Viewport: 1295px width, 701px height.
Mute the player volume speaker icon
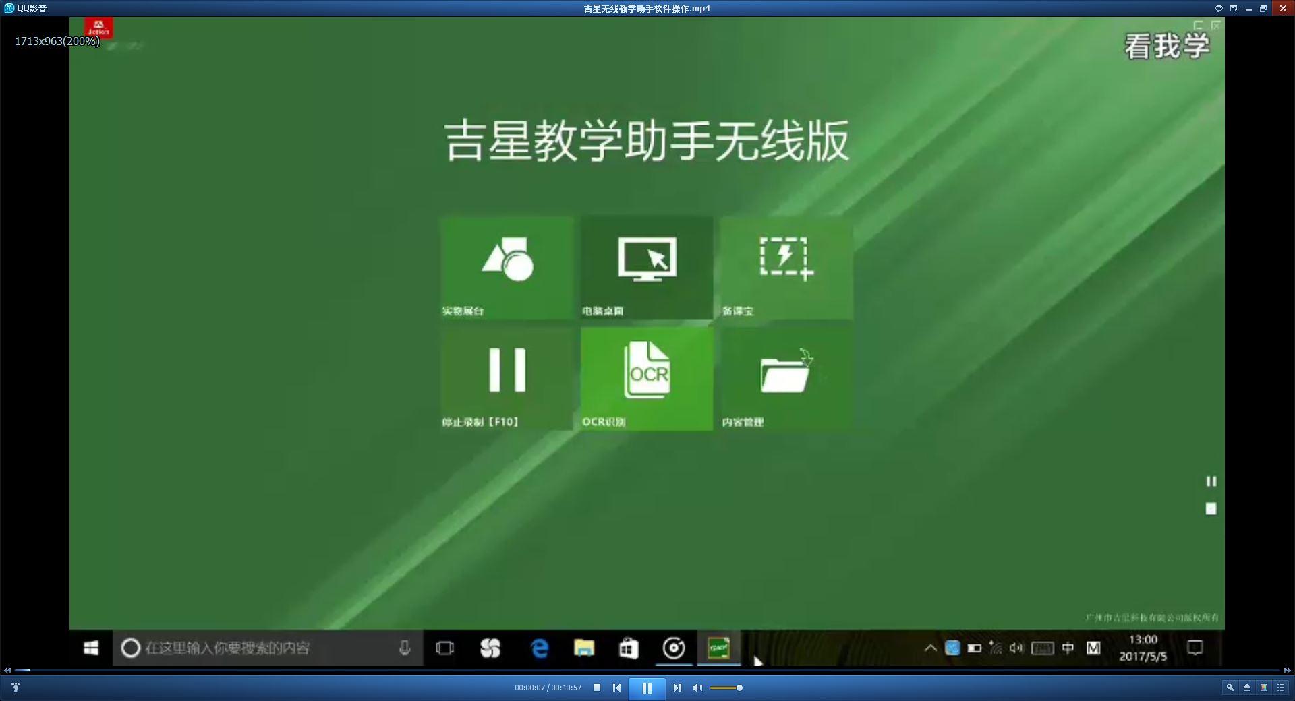coord(697,688)
